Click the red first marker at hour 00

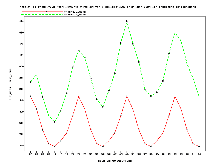pyautogui.click(x=31, y=96)
